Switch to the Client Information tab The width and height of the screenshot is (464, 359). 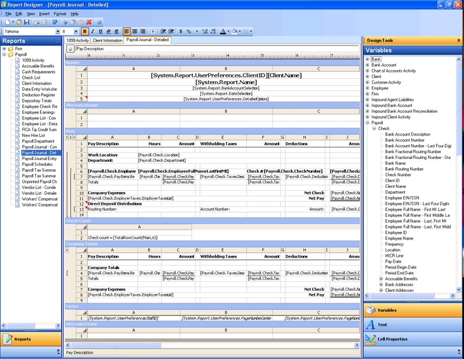(x=107, y=41)
